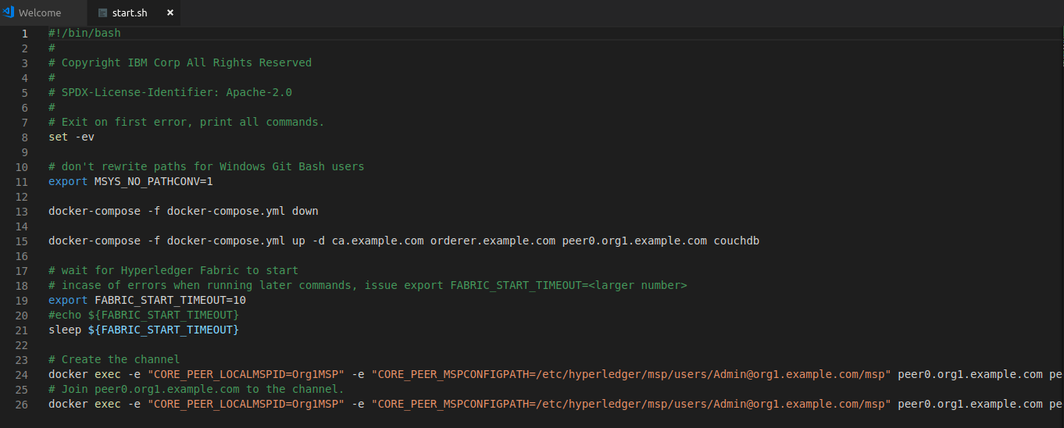Click "CORE_PEER_LOCALMSPID=Org1MSP" string on line 24
Image resolution: width=1064 pixels, height=428 pixels.
(x=246, y=374)
